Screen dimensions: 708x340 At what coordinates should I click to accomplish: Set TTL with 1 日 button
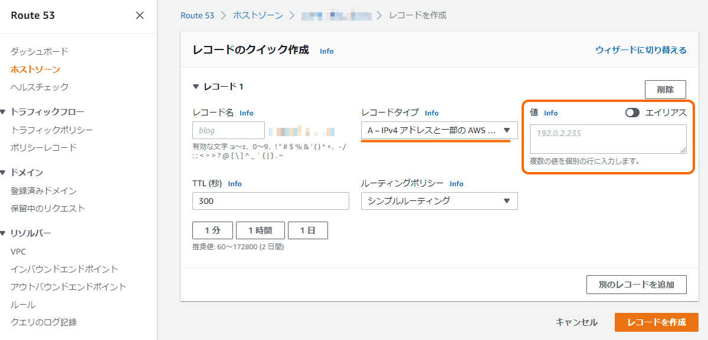click(x=308, y=230)
